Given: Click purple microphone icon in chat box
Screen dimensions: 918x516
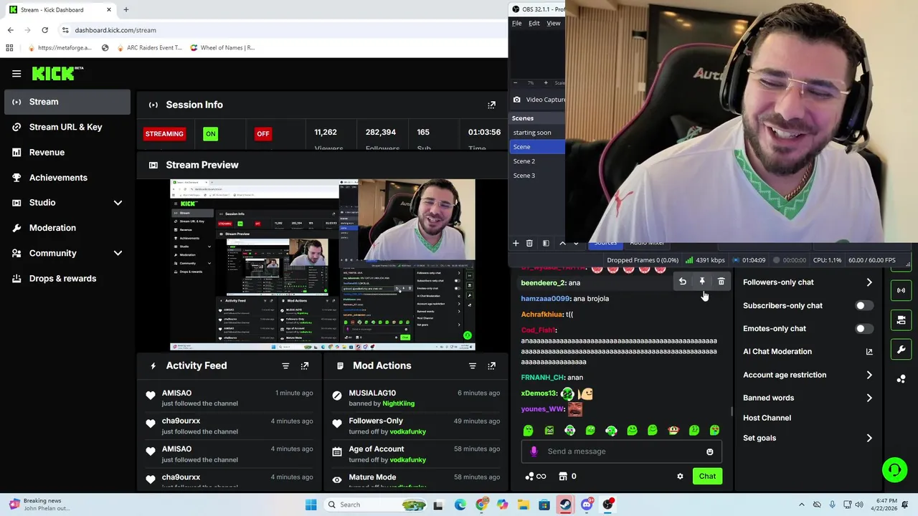Looking at the screenshot, I should pos(534,451).
